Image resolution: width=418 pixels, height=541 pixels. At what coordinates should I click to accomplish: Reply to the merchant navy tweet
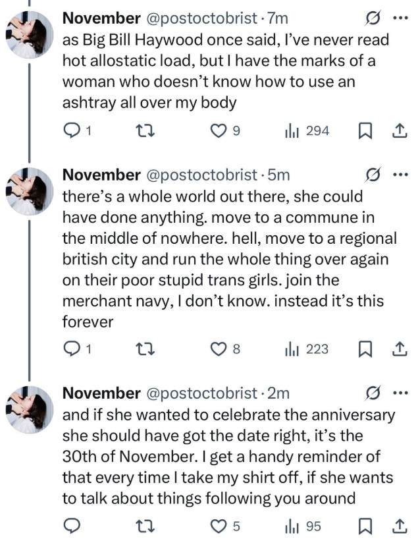pyautogui.click(x=71, y=349)
